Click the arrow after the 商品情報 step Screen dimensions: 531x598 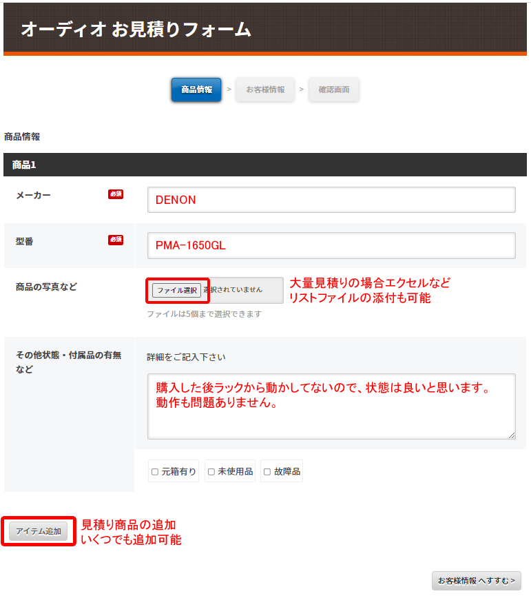(x=229, y=90)
